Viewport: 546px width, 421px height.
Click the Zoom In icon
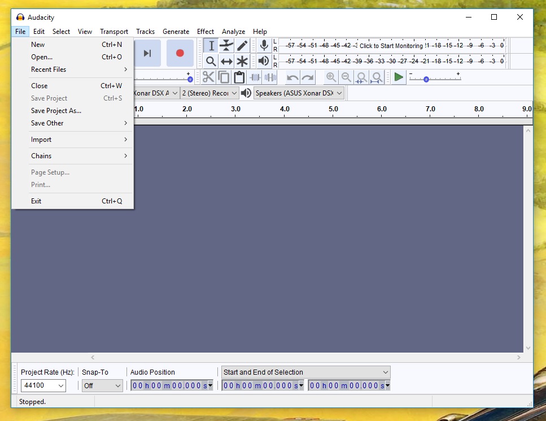[x=331, y=77]
